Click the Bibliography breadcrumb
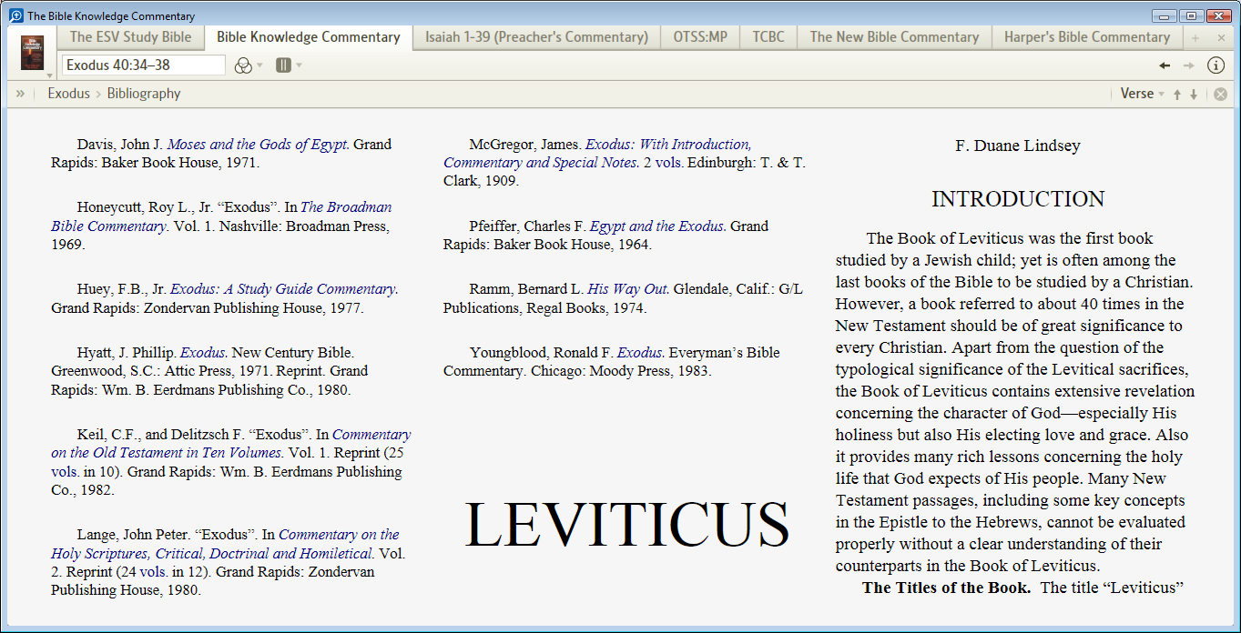The width and height of the screenshot is (1241, 633). 144,94
